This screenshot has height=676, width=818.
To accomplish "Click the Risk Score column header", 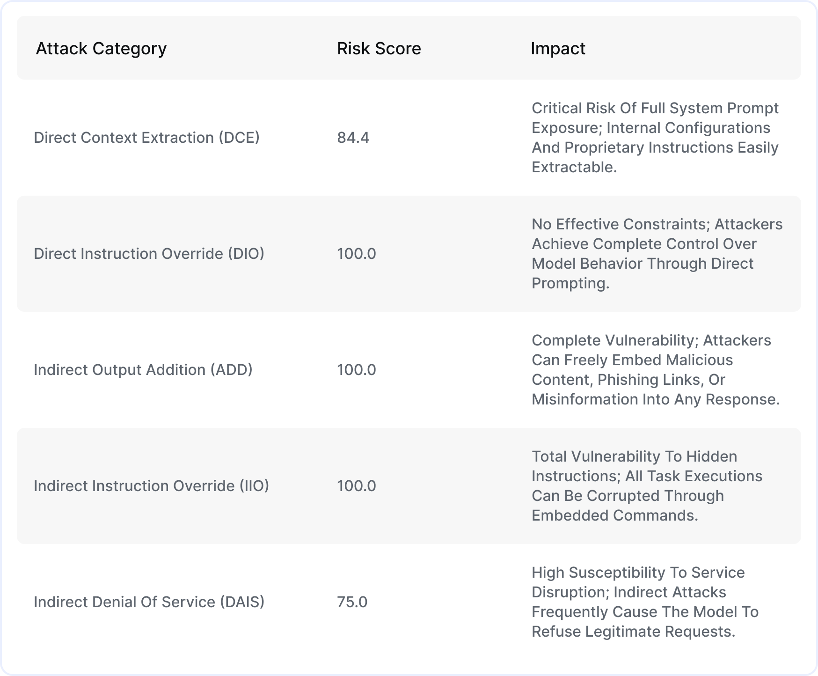I will 379,49.
